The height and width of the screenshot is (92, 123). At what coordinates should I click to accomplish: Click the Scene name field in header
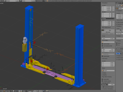[27, 1]
